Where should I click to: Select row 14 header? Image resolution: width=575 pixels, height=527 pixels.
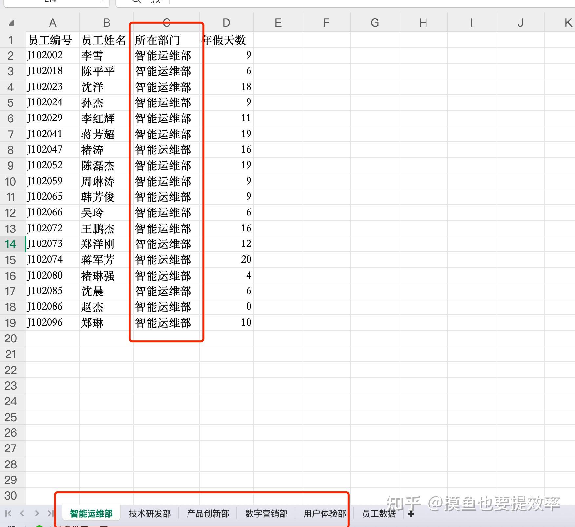[11, 244]
